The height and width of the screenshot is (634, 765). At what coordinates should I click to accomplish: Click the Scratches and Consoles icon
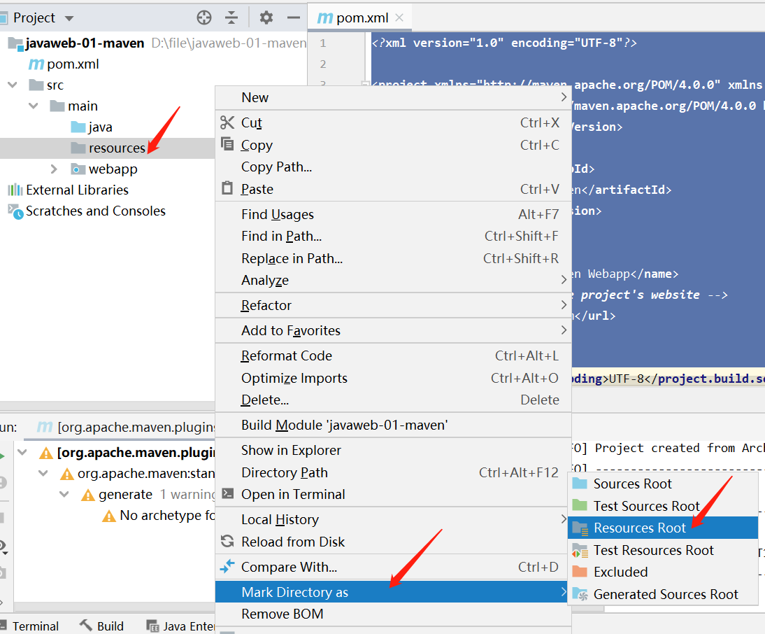click(x=15, y=211)
